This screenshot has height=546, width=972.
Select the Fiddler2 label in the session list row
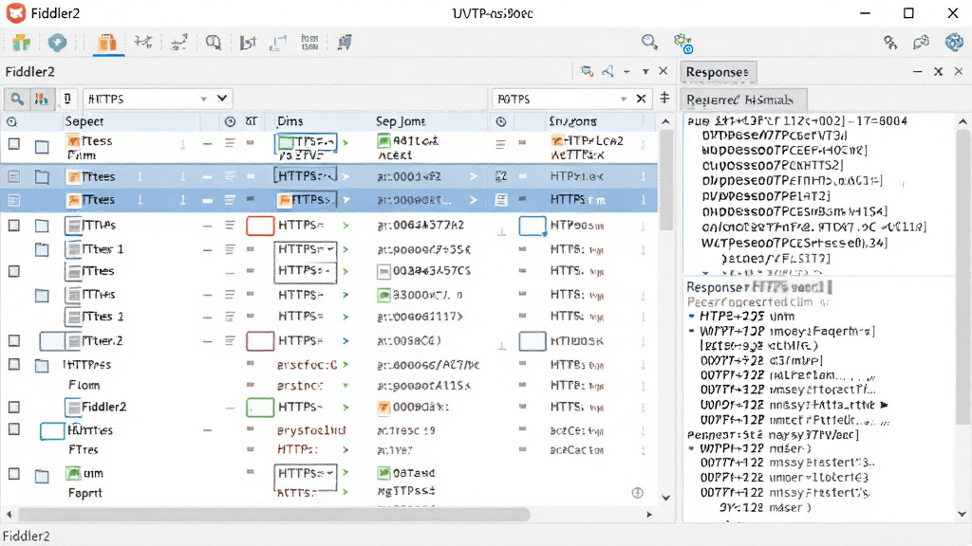pos(104,407)
